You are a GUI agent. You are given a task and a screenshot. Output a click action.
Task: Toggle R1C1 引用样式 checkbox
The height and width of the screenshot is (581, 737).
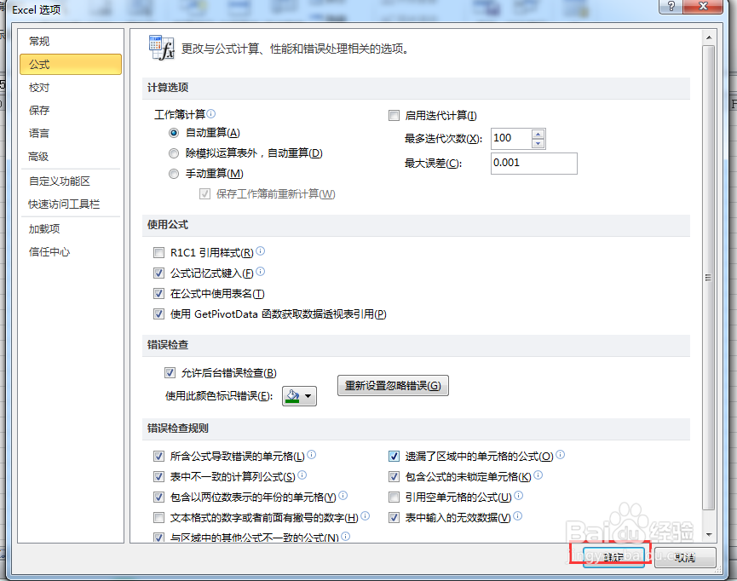158,253
